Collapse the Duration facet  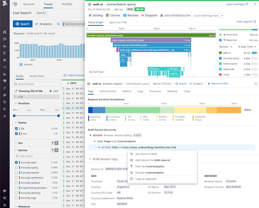(x=16, y=103)
